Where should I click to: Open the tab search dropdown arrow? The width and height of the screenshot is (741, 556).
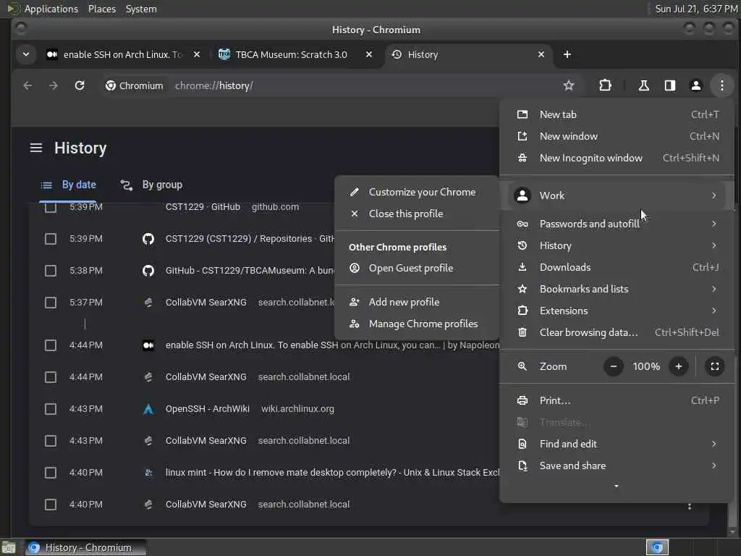26,54
